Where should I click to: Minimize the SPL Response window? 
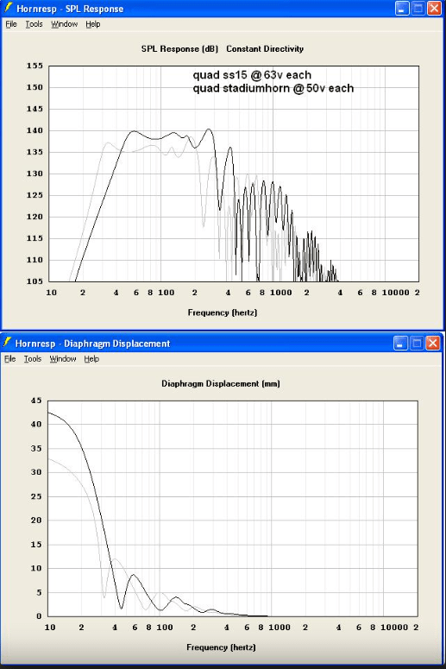tap(402, 8)
